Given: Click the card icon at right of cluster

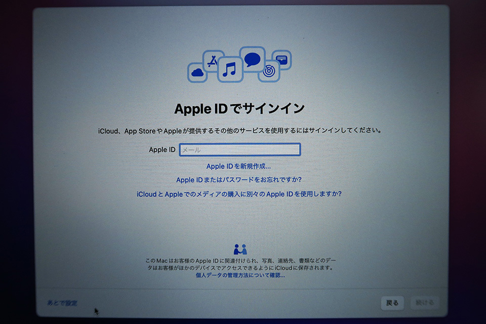Looking at the screenshot, I should click(x=282, y=60).
